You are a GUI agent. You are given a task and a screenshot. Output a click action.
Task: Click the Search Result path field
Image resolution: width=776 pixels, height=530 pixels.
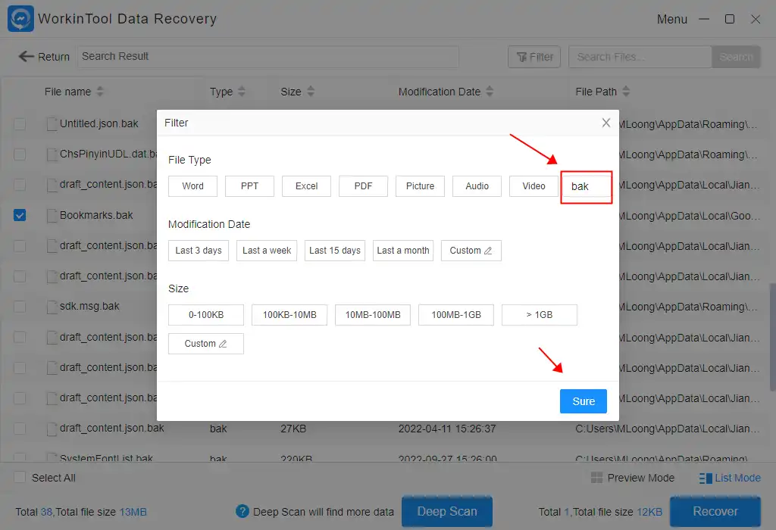[268, 57]
